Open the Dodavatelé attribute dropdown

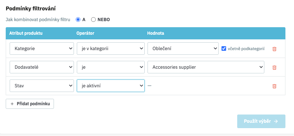coord(42,67)
